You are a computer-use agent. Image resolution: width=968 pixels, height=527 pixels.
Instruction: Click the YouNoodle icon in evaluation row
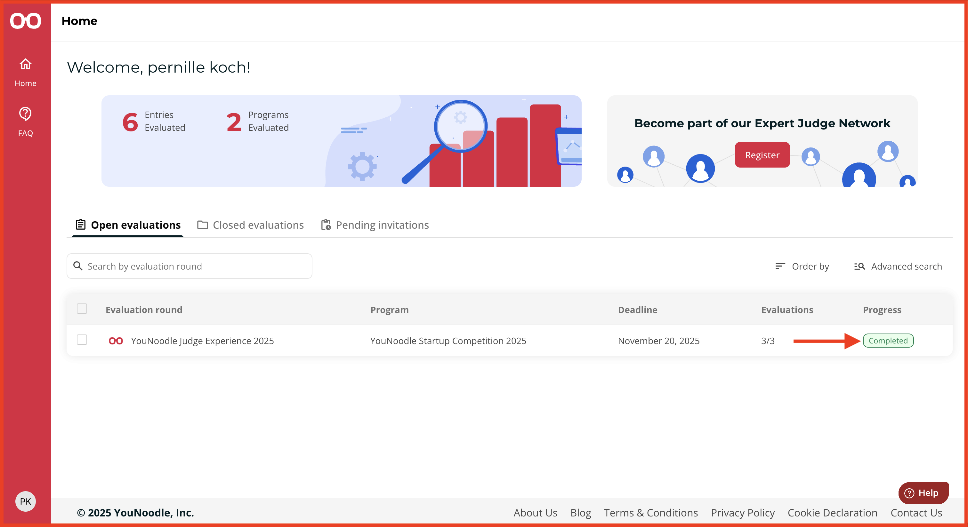116,341
